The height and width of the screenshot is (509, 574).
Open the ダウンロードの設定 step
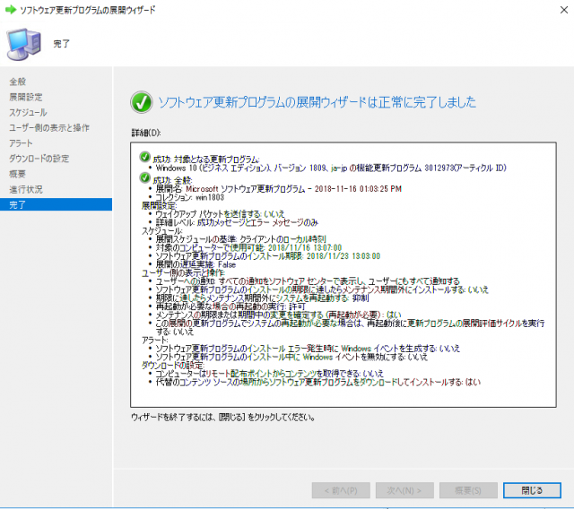click(x=39, y=158)
